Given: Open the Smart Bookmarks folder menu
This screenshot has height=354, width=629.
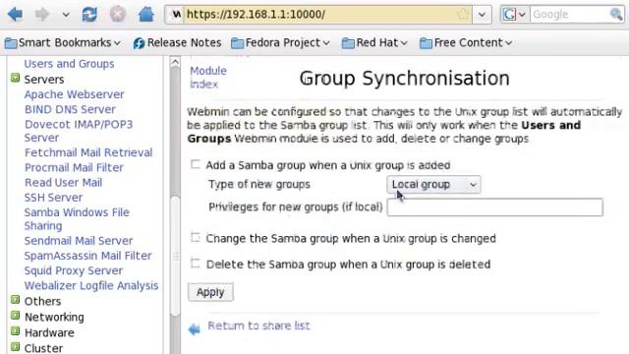Looking at the screenshot, I should 63,42.
